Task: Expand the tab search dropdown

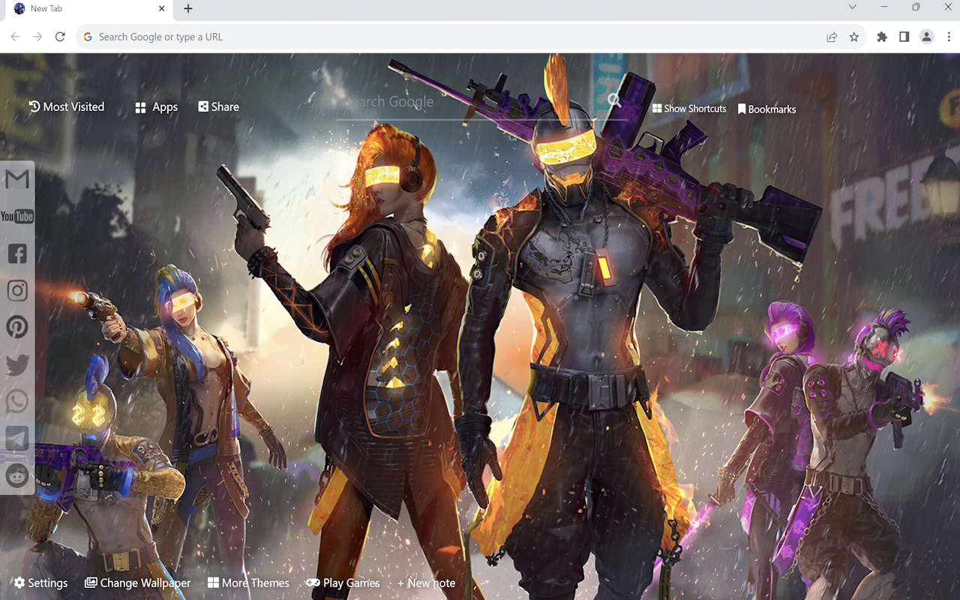Action: click(x=852, y=7)
